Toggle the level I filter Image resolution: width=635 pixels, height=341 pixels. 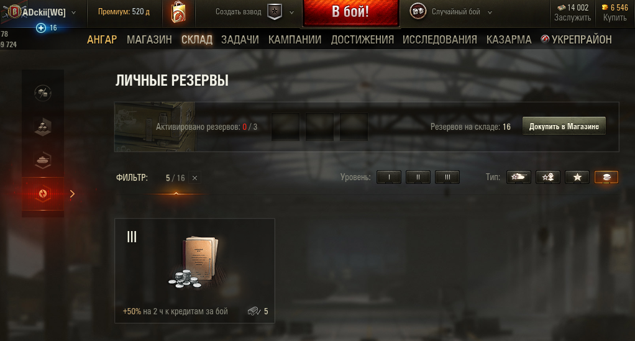pos(389,177)
